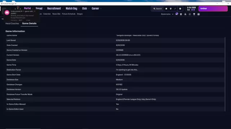231x129 pixels.
Task: Expand the Match Day menu chevron
Action: tap(79, 9)
